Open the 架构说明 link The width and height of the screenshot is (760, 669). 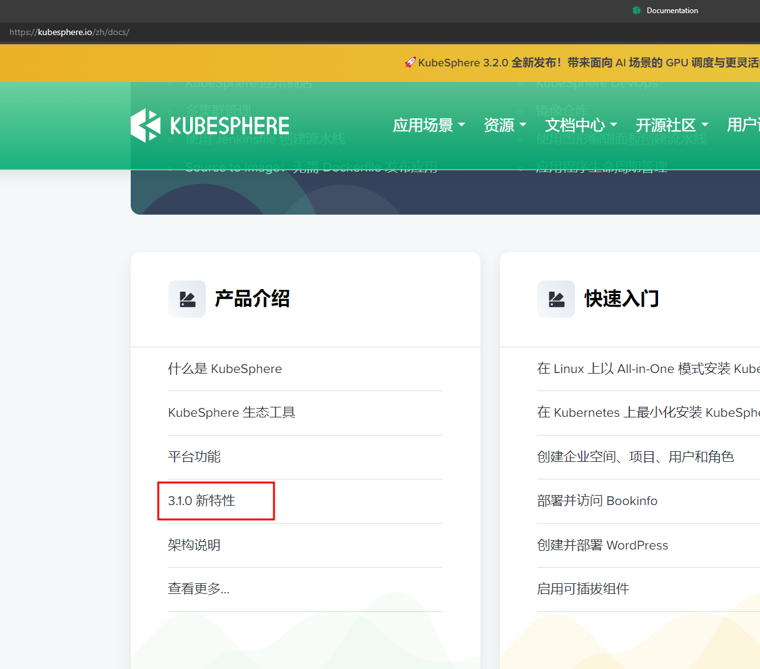195,545
